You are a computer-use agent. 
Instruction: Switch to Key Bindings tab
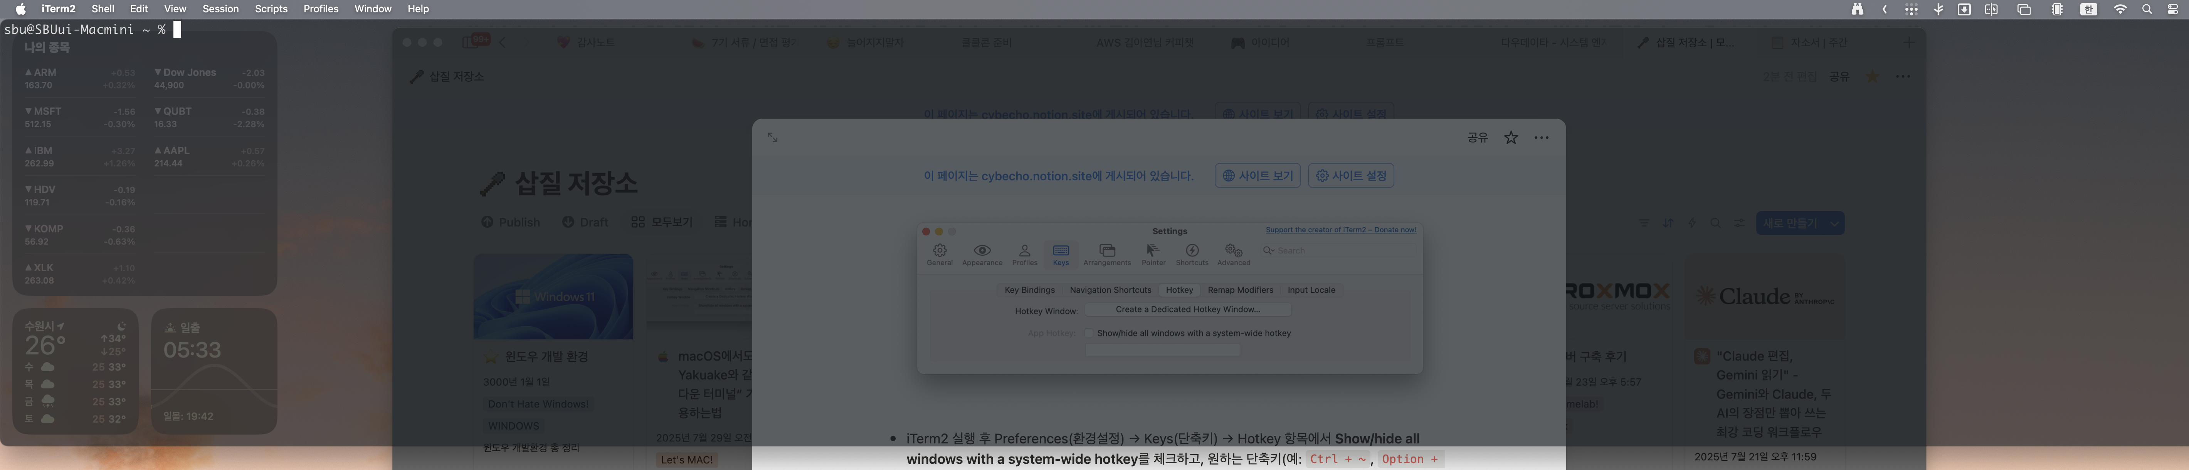[1029, 290]
